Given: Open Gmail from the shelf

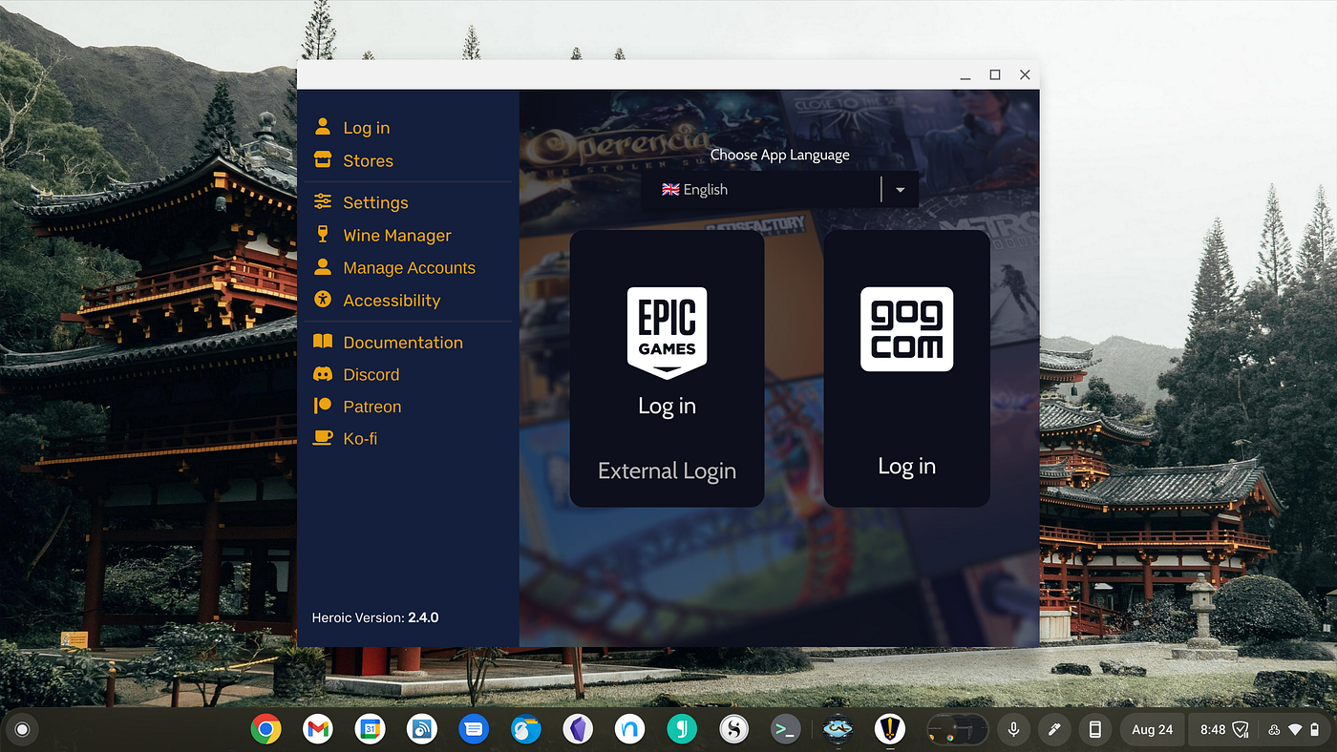Looking at the screenshot, I should coord(318,729).
